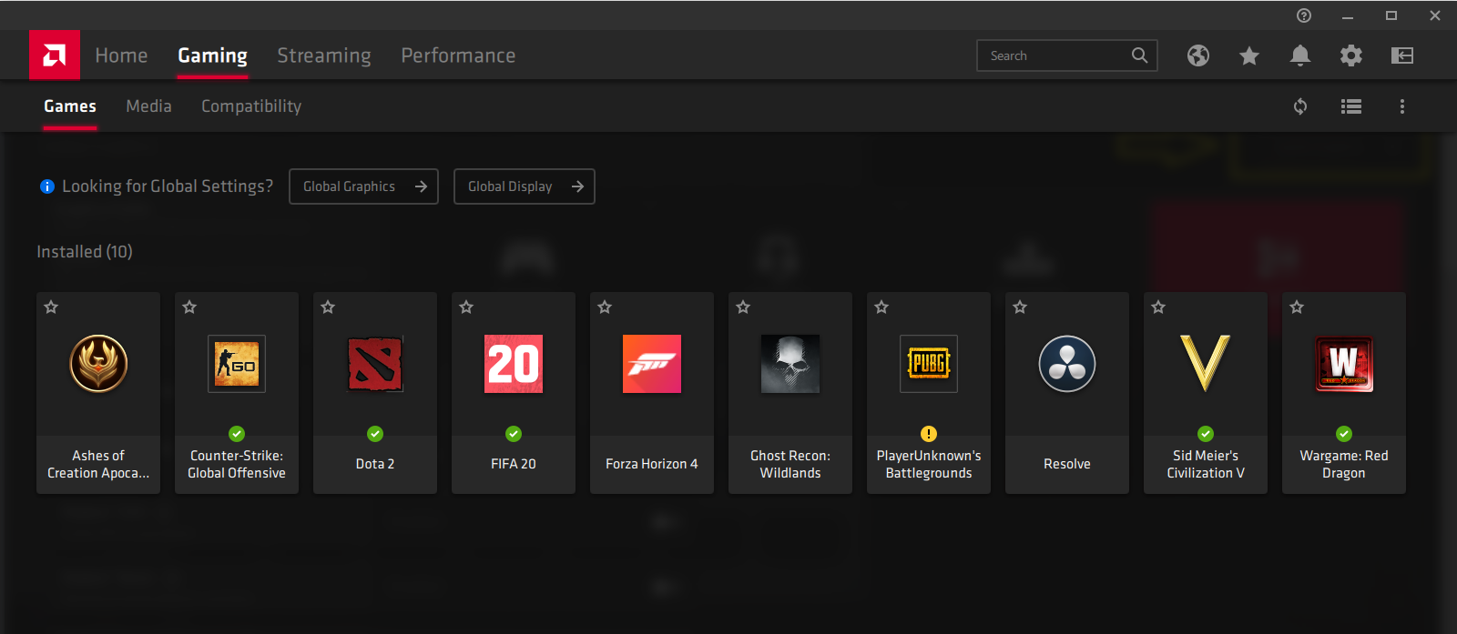Click the search magnifier icon
Image resolution: width=1457 pixels, height=634 pixels.
pos(1139,55)
